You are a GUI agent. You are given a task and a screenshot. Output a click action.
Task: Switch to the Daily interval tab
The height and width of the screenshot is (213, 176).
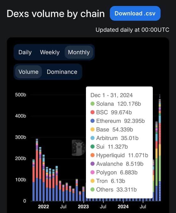coord(25,52)
